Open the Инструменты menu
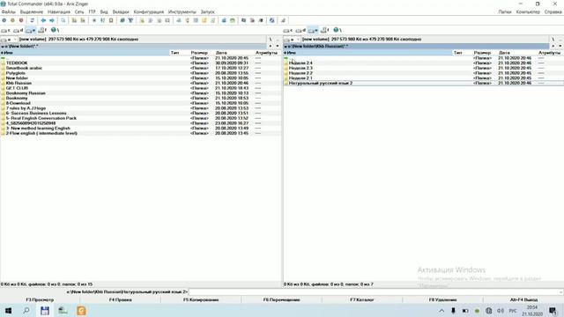 [x=182, y=11]
